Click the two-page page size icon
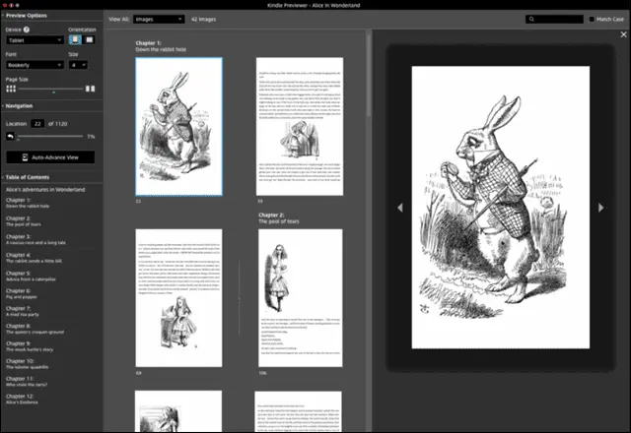631x433 pixels. (91, 89)
